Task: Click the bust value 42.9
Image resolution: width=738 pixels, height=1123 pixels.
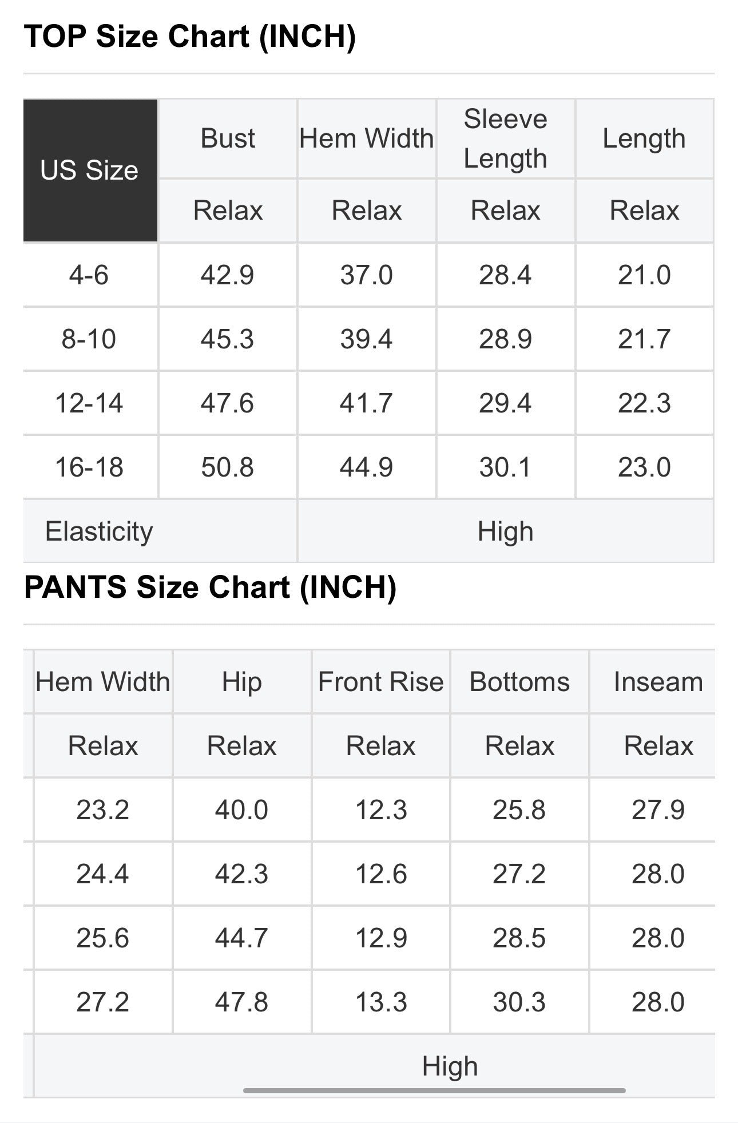Action: click(x=228, y=275)
